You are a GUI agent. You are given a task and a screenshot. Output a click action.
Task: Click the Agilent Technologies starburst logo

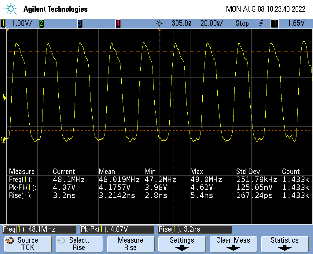click(x=12, y=9)
